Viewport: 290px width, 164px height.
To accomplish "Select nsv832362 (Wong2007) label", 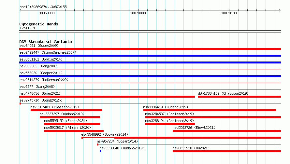I will pyautogui.click(x=39, y=66).
